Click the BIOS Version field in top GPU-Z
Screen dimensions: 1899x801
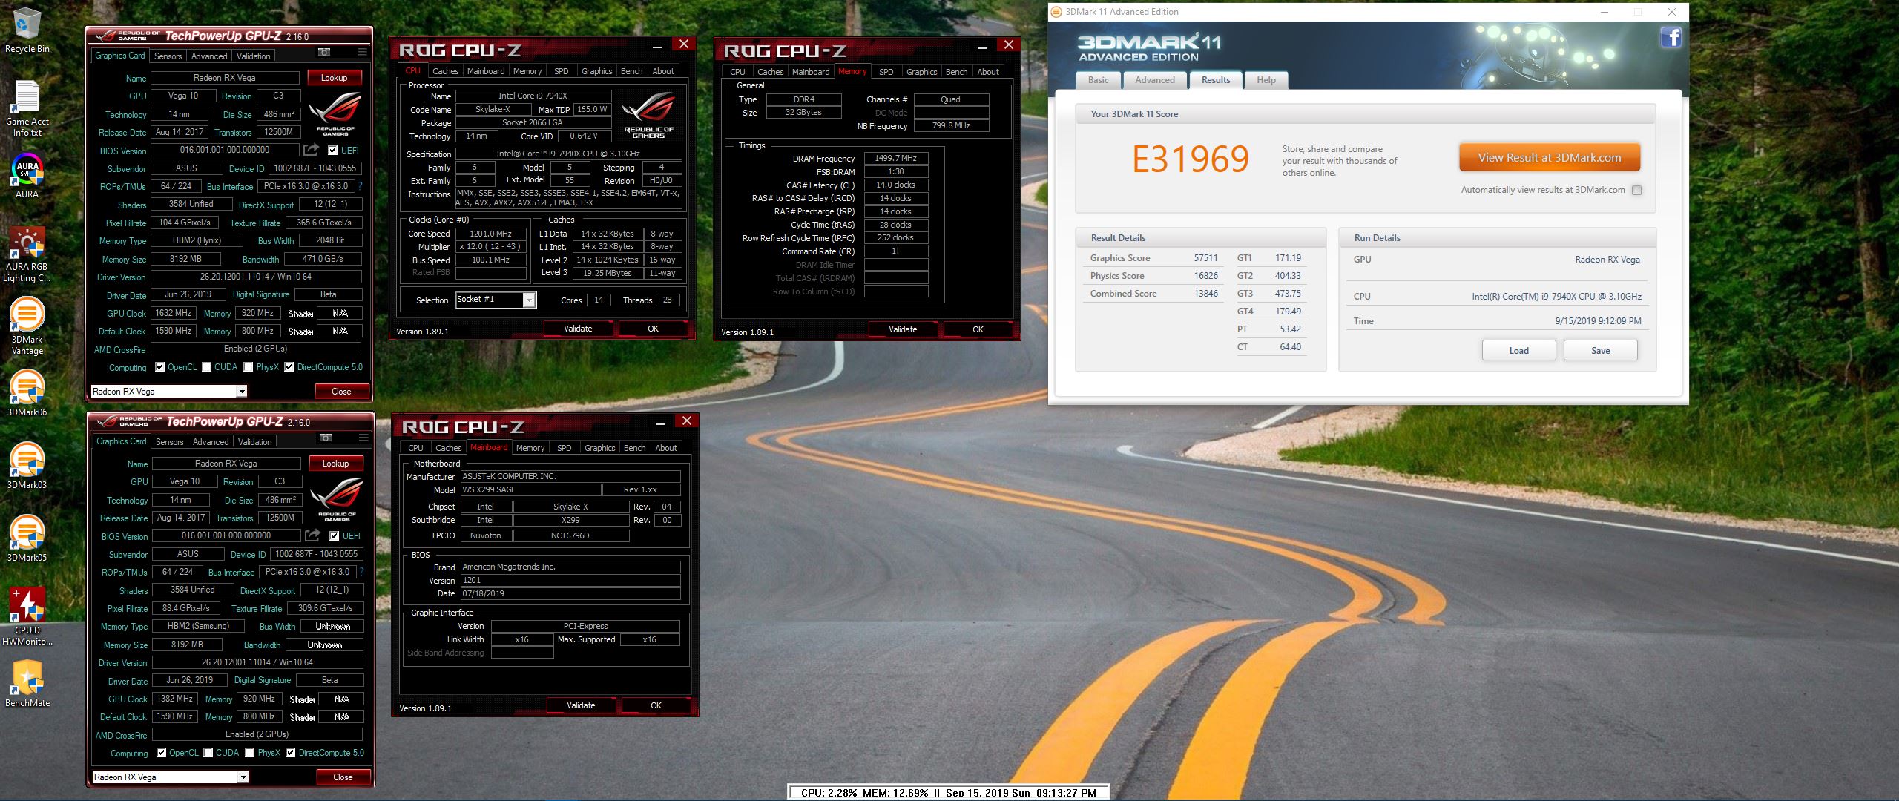point(225,150)
